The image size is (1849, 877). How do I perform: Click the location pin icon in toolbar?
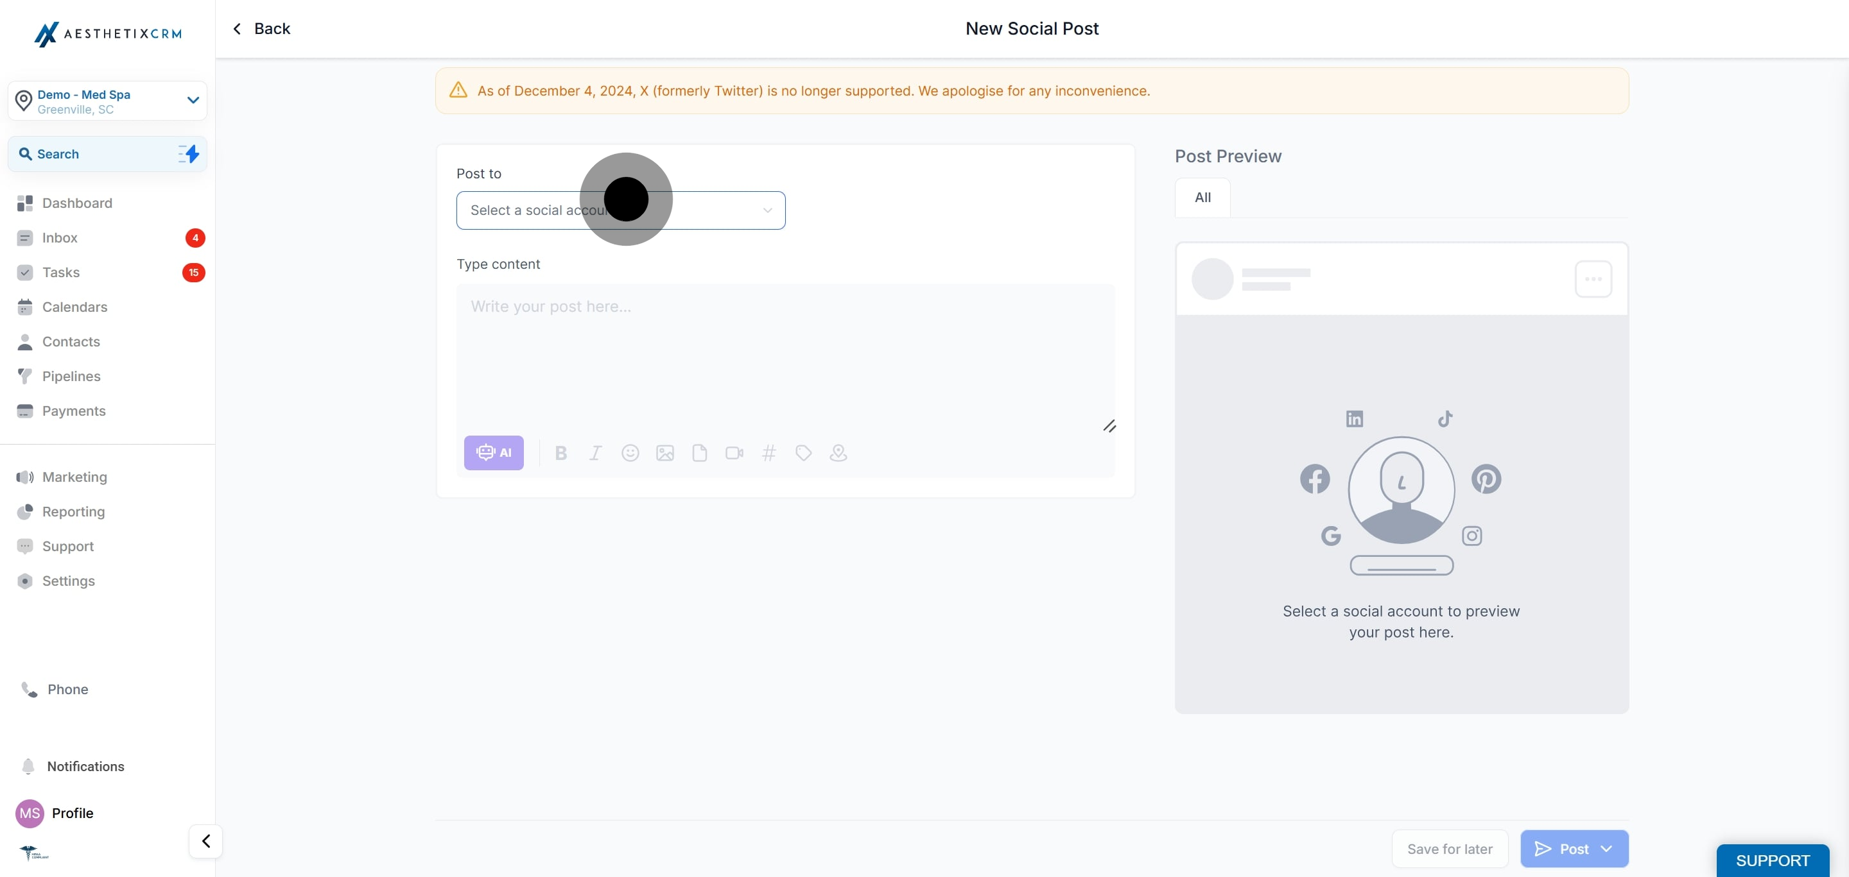(x=838, y=452)
